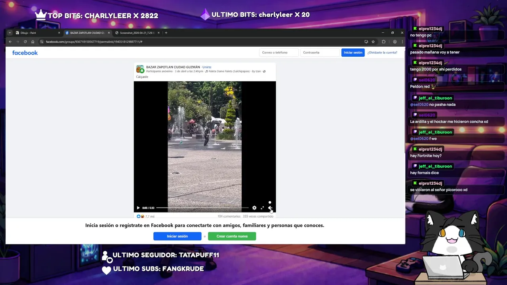Click Unirte to join group
This screenshot has width=507, height=285.
pyautogui.click(x=207, y=67)
